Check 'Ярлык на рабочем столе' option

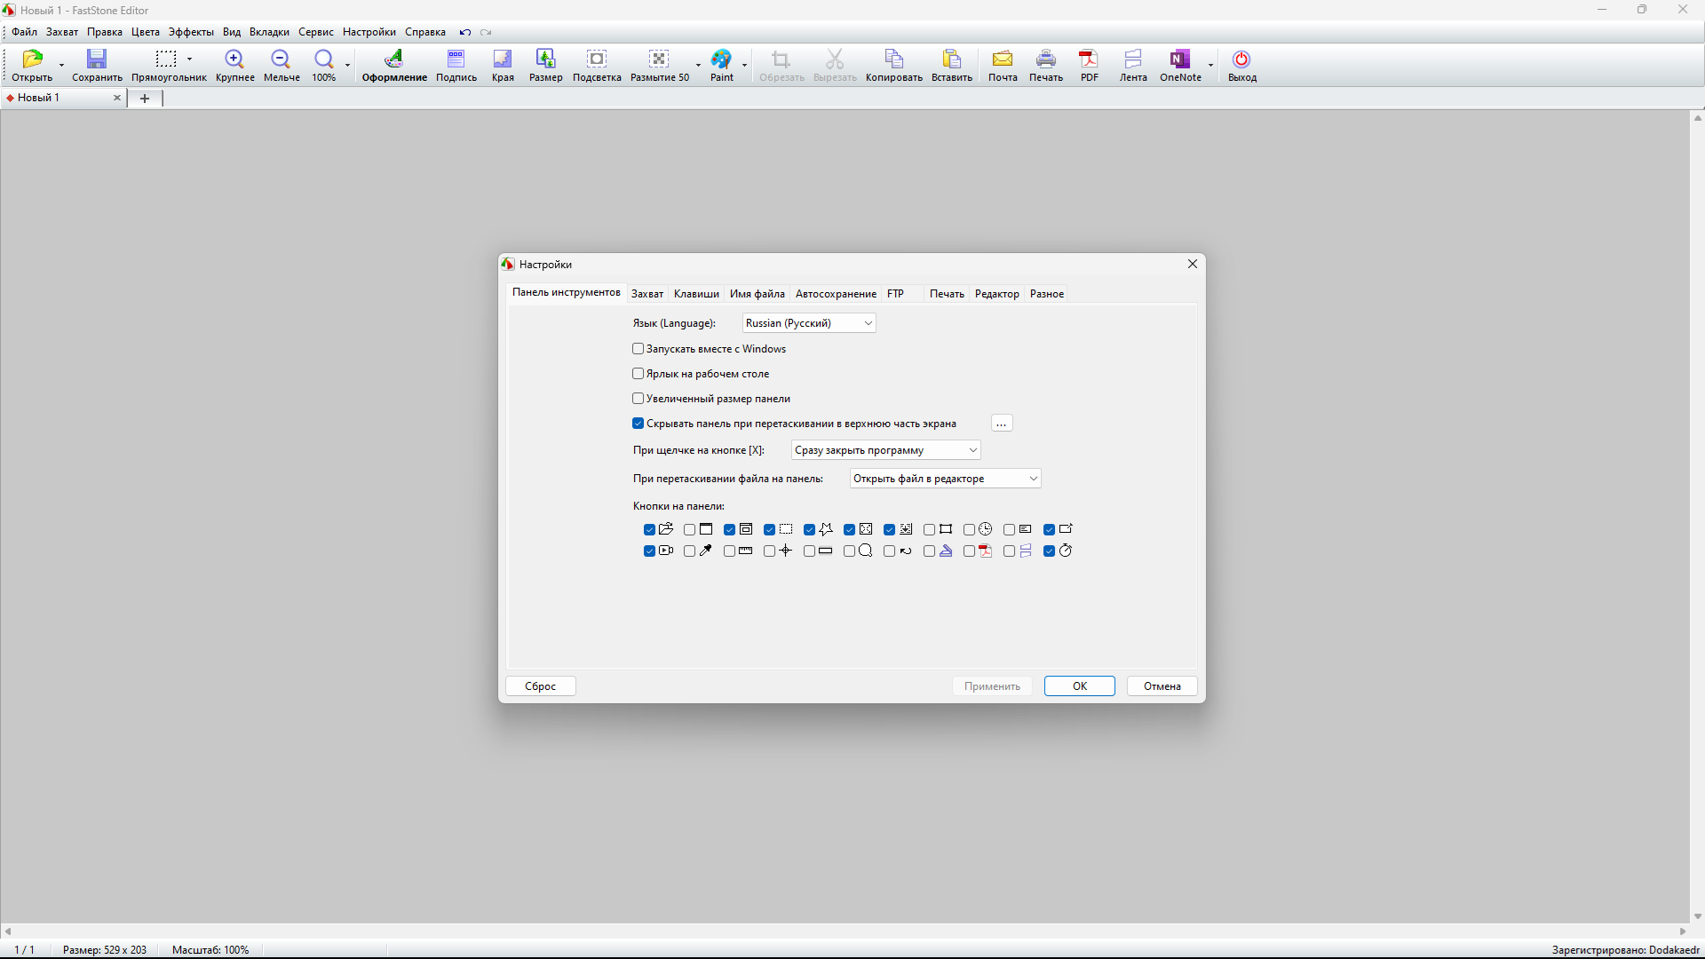coord(638,374)
